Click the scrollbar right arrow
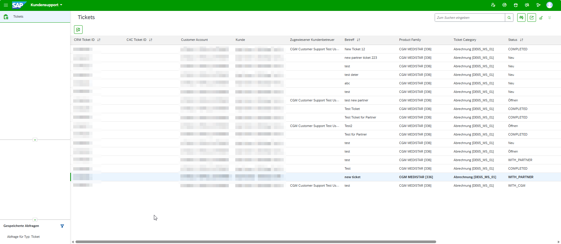Viewport: 561px width, 244px height. tap(558, 242)
